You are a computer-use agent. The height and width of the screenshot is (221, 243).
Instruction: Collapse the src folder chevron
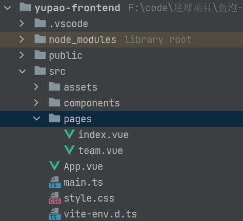(x=22, y=71)
